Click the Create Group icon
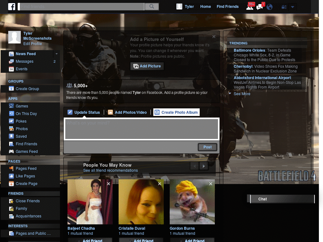323x242 pixels. click(11, 89)
